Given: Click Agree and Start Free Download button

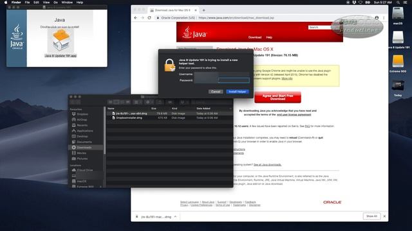Looking at the screenshot, I should [x=277, y=98].
